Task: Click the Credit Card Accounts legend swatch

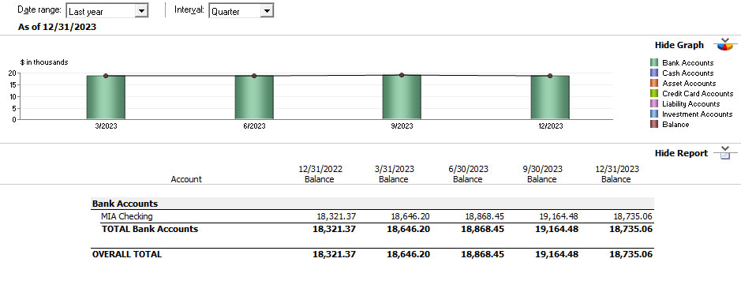Action: [654, 94]
